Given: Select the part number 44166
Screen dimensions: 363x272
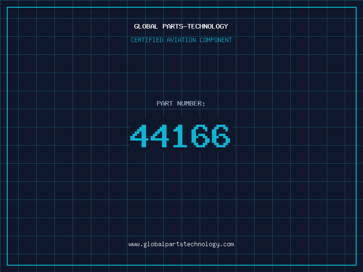Looking at the screenshot, I should (x=180, y=136).
